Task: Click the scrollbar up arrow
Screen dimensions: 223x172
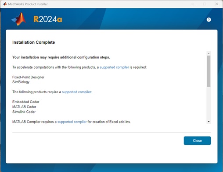Action: pos(209,53)
